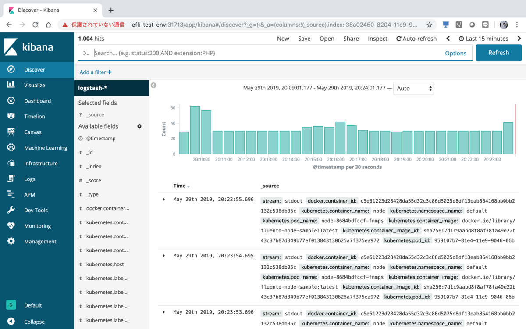Sort by the Time column arrow
526x329 pixels.
(188, 186)
